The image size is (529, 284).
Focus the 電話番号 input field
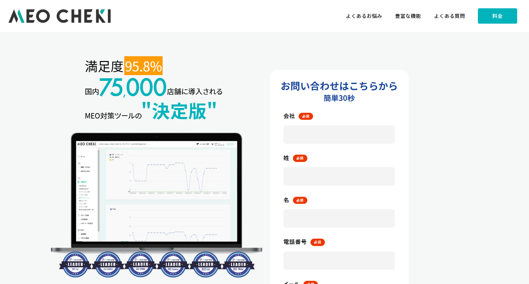[339, 260]
